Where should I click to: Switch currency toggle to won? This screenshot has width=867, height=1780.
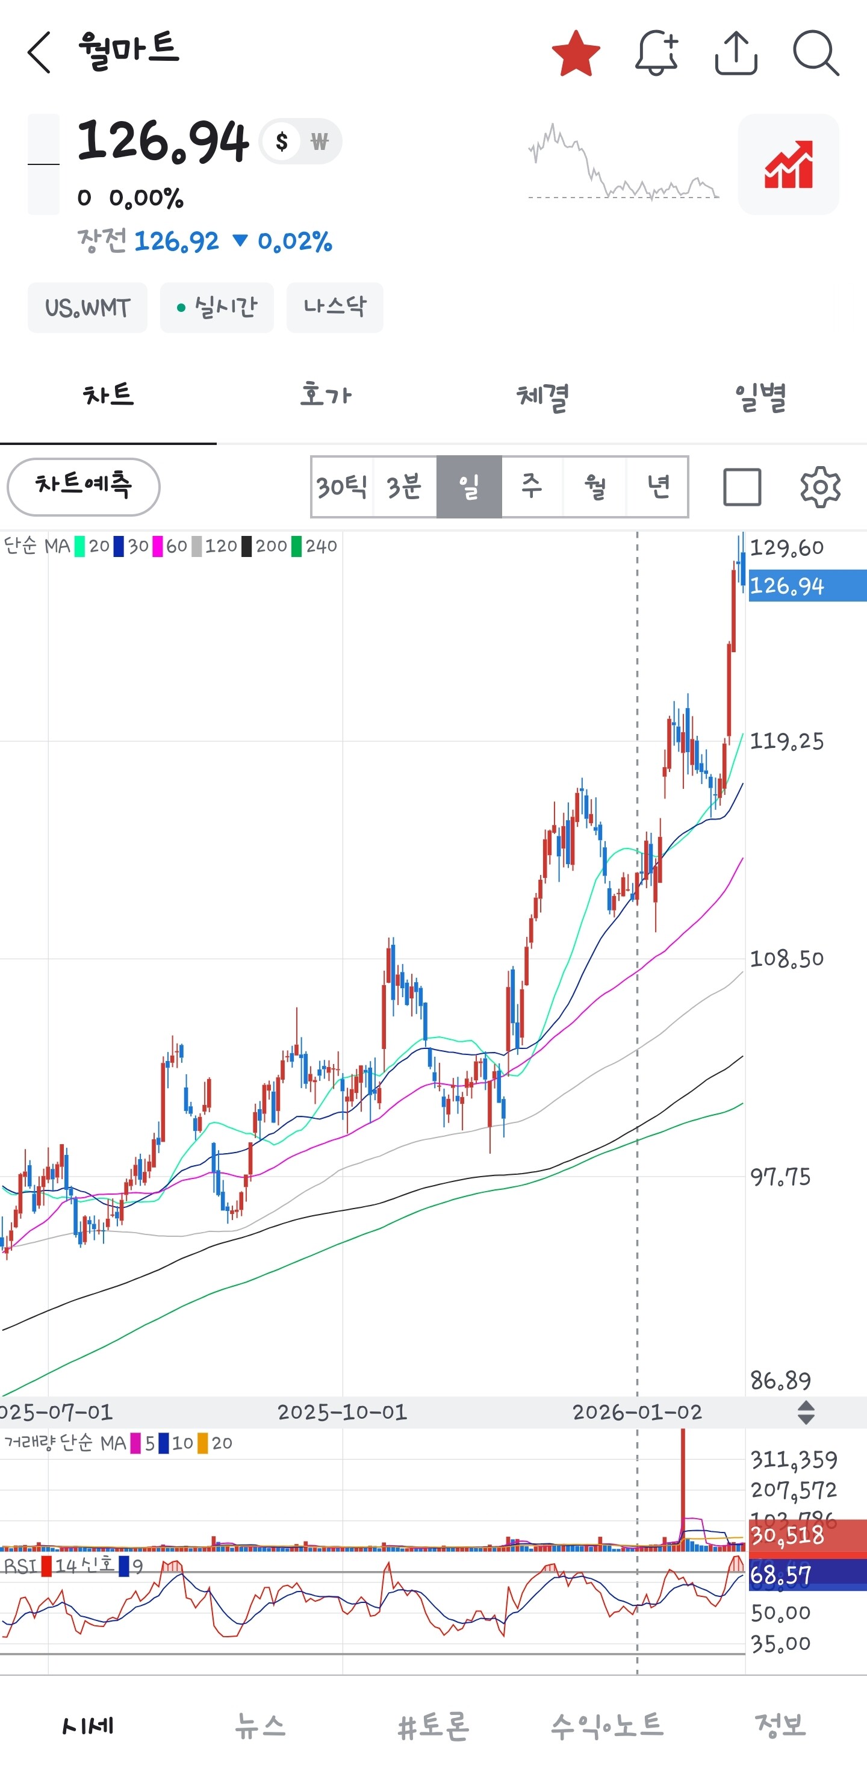pos(319,142)
